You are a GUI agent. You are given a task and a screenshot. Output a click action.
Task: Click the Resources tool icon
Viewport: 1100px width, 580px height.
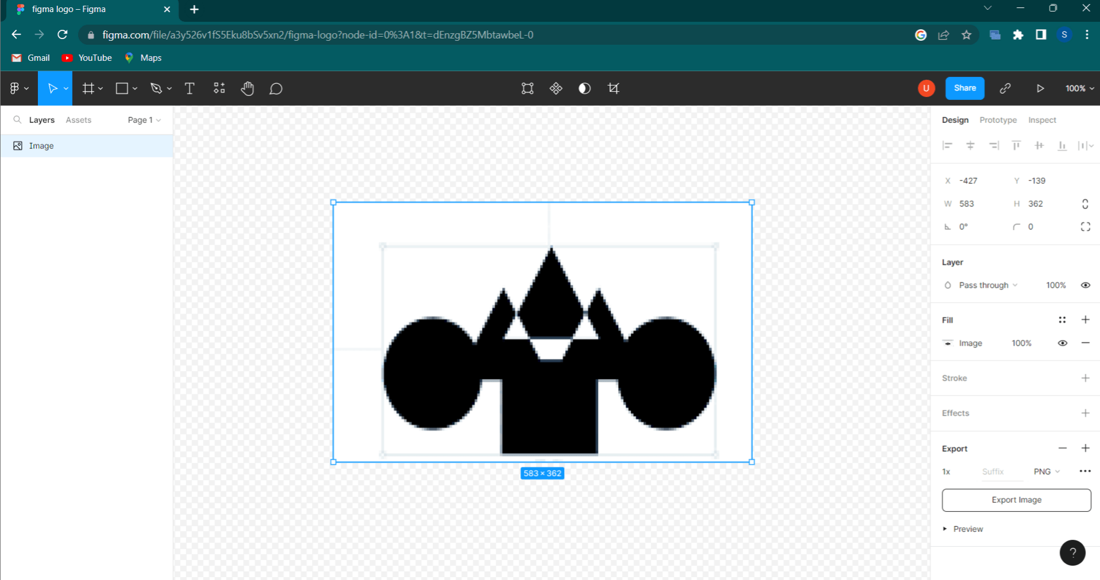[219, 88]
